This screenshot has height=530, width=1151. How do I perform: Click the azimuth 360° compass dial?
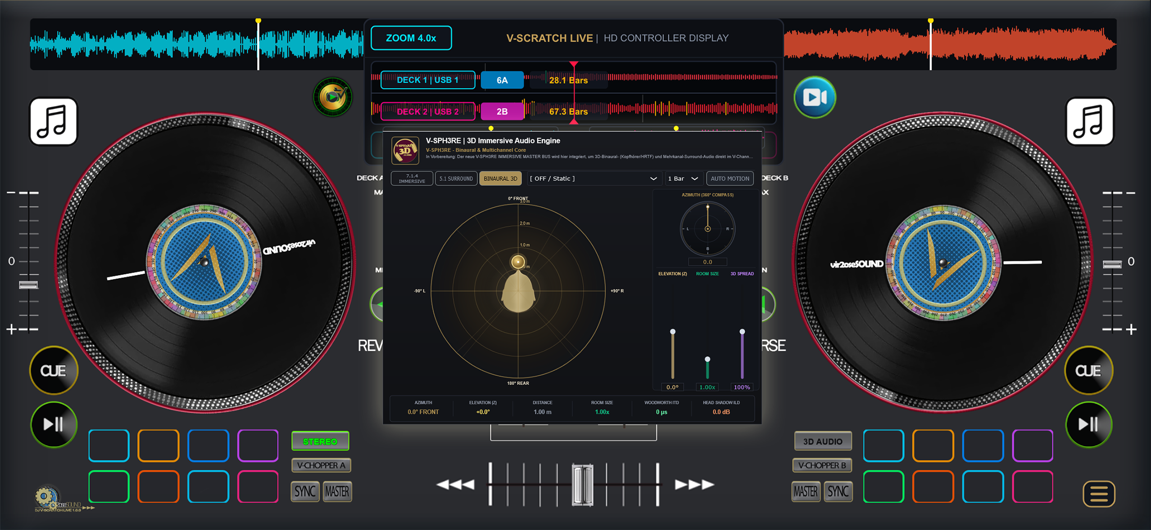tap(707, 229)
